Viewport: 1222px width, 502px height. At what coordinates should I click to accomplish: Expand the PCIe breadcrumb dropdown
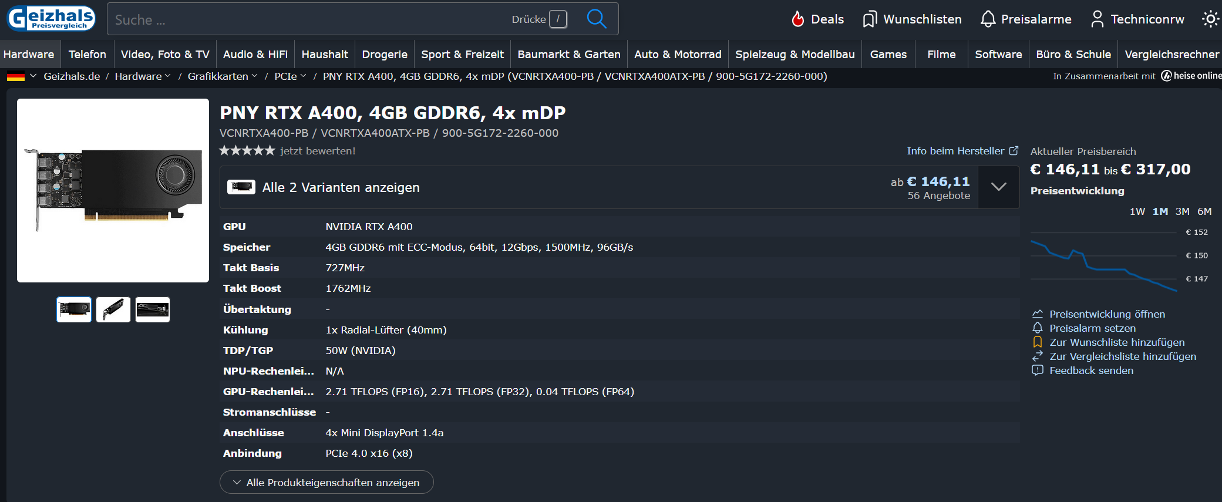(303, 76)
